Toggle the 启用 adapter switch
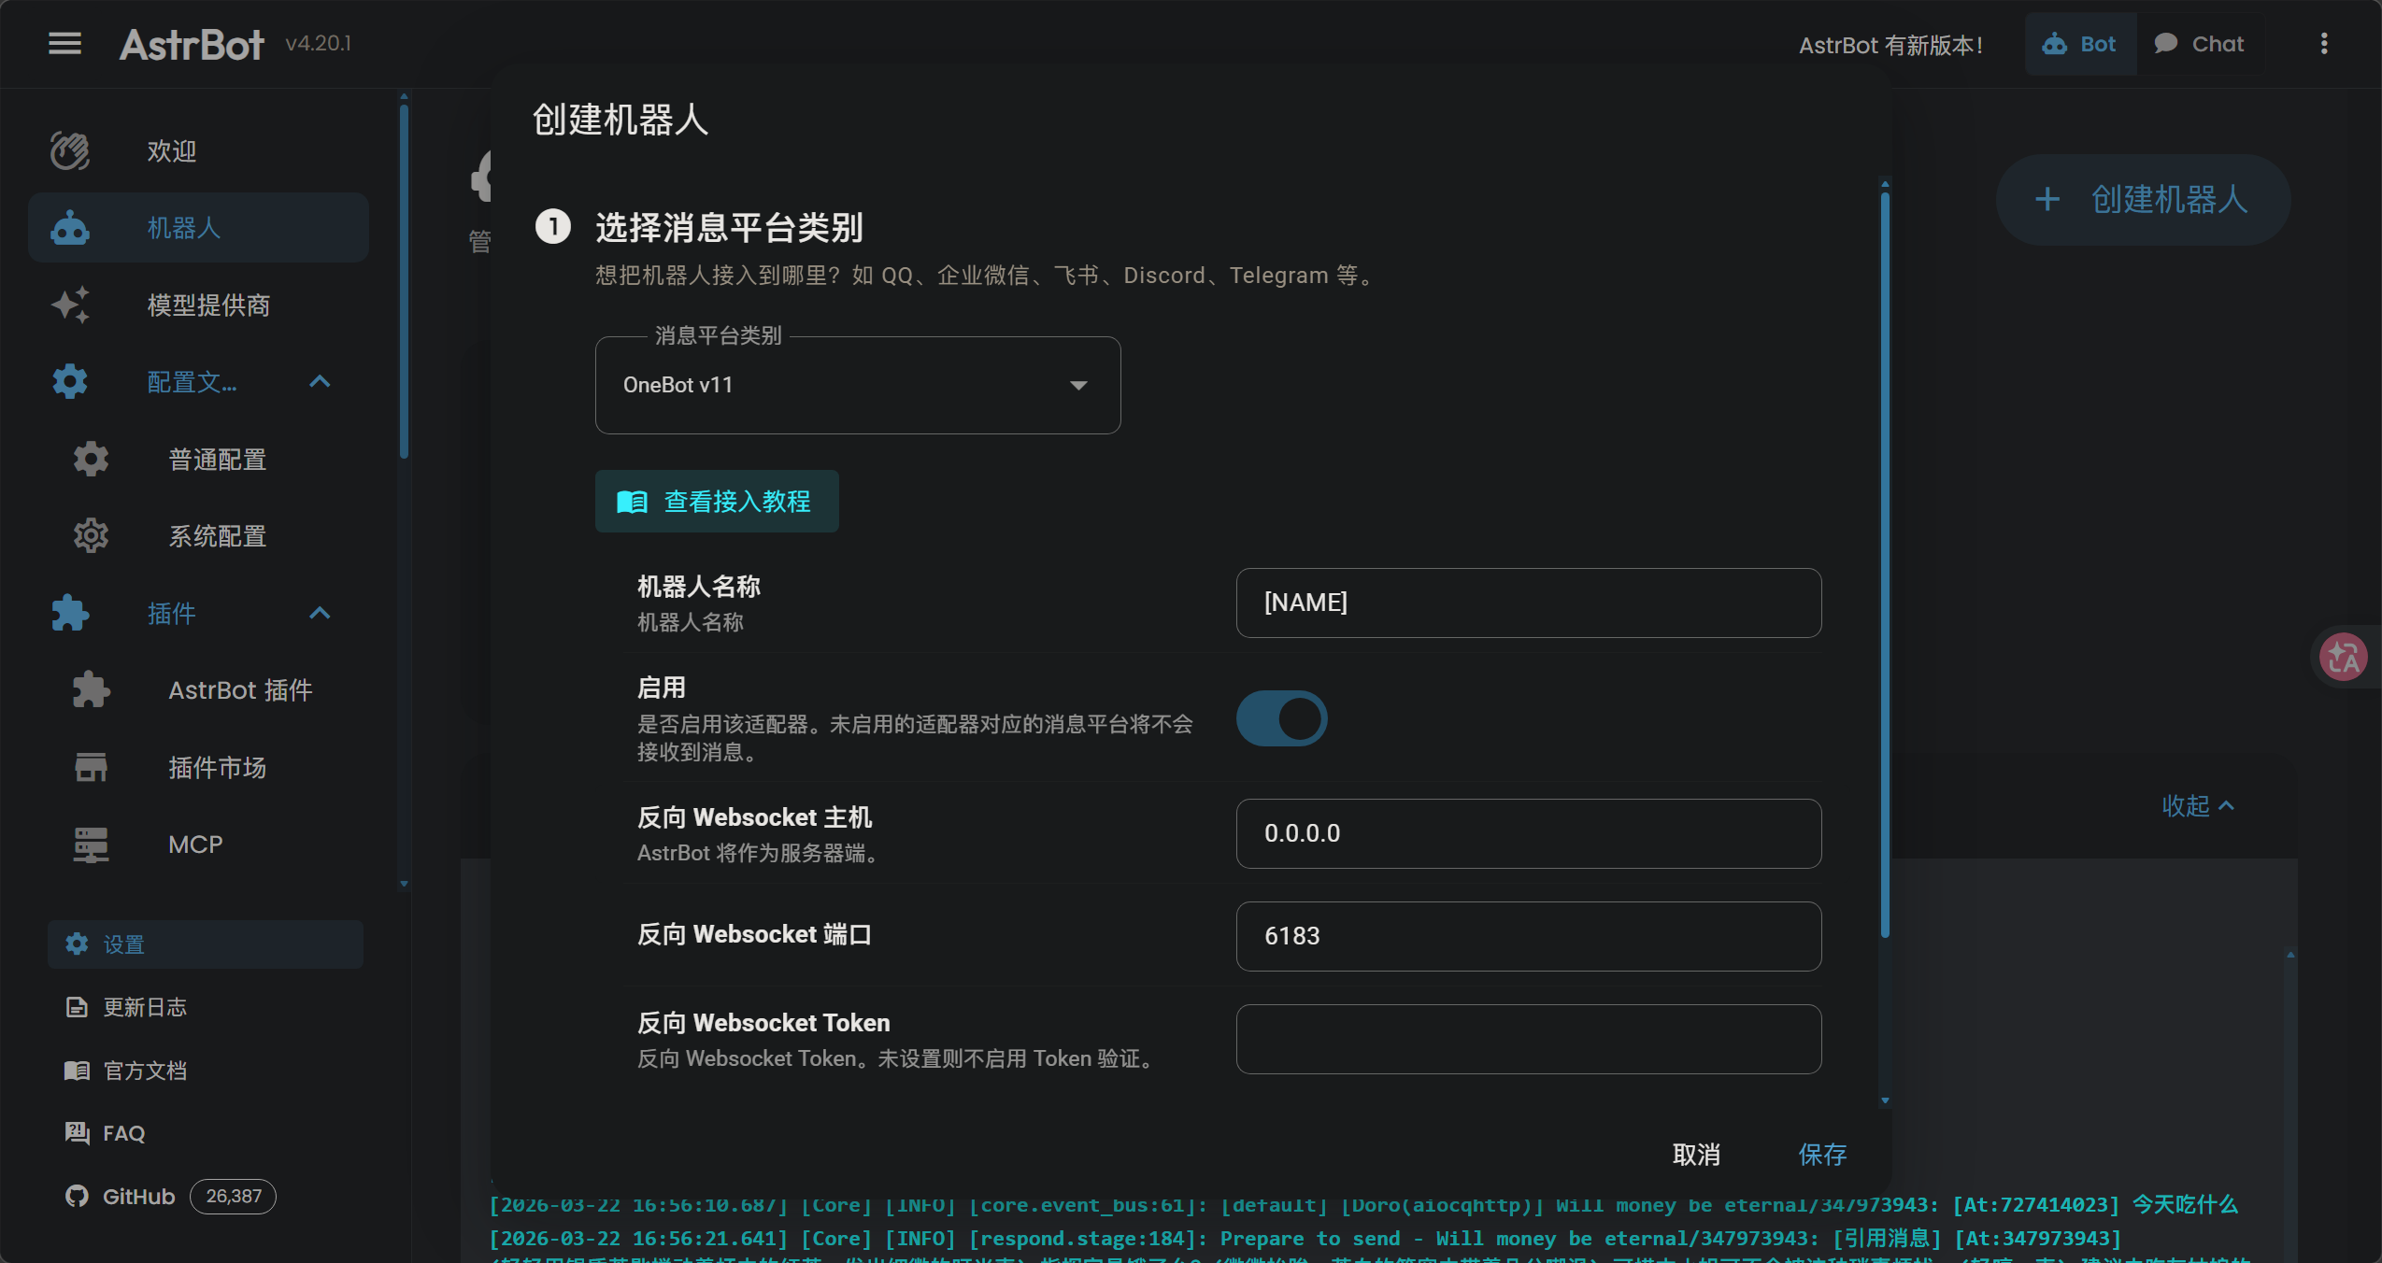Screen dimensions: 2382x1263 [1281, 718]
